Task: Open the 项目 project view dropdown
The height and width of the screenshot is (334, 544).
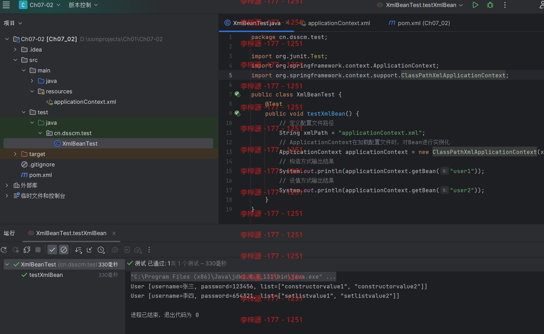Action: [13, 23]
